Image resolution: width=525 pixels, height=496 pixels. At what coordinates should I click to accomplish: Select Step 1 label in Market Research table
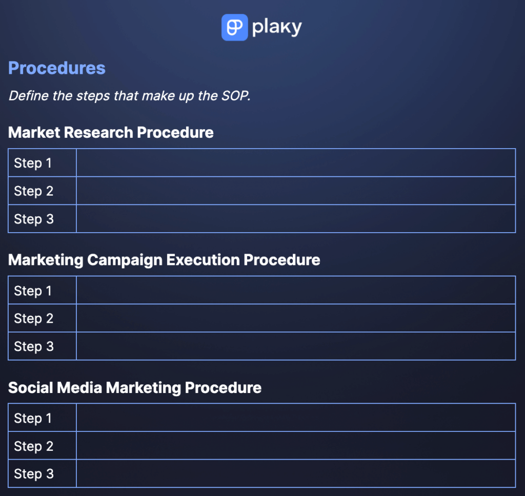tap(33, 163)
